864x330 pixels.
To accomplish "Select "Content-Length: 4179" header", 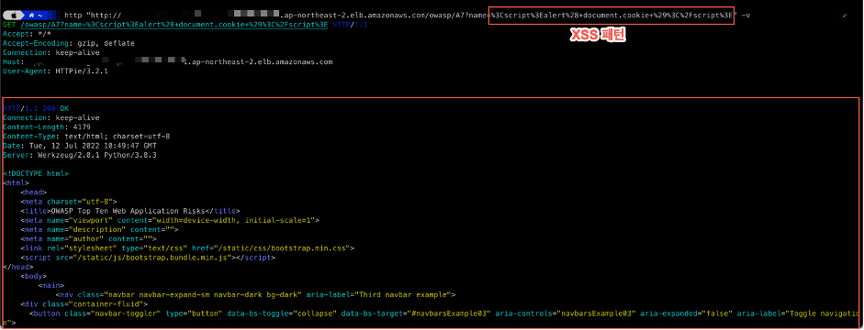I will [46, 127].
